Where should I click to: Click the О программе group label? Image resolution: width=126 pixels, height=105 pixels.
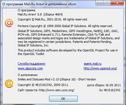(26, 10)
